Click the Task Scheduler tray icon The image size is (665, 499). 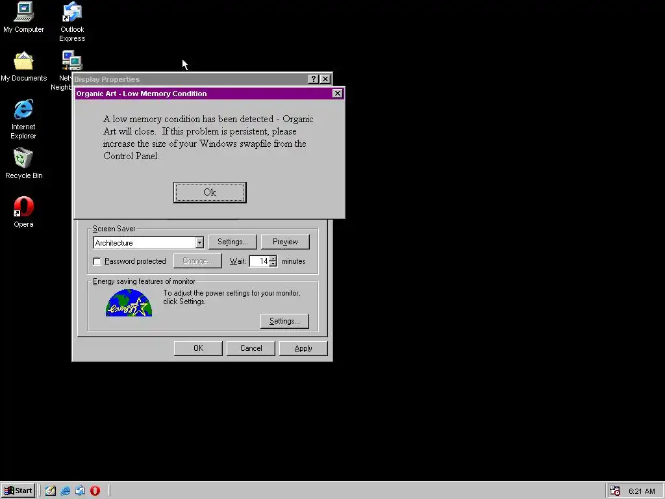tap(615, 491)
